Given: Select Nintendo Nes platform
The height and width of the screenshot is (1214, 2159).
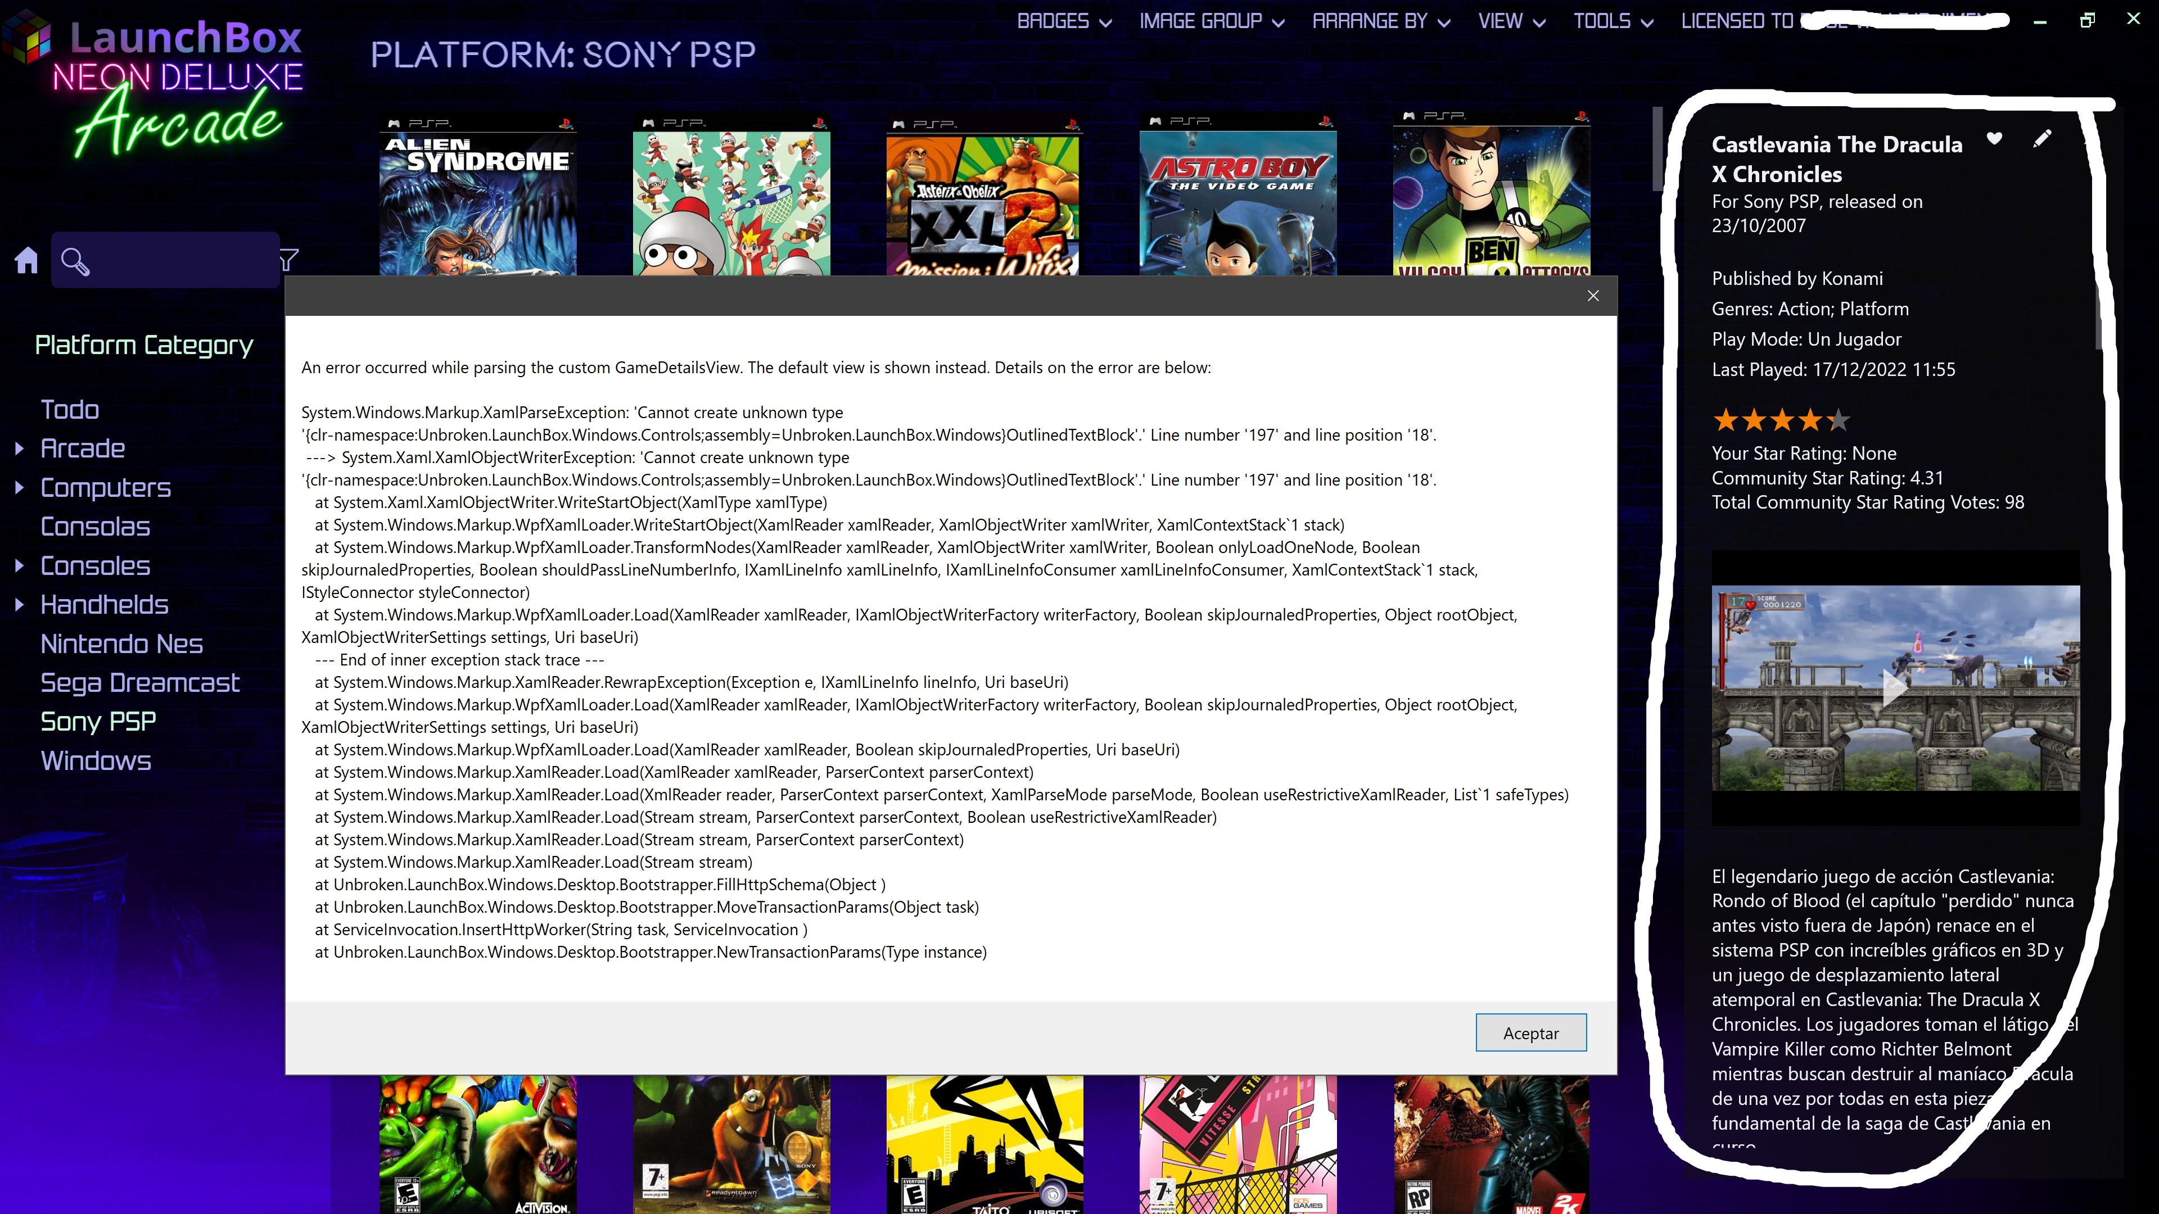Looking at the screenshot, I should (121, 644).
